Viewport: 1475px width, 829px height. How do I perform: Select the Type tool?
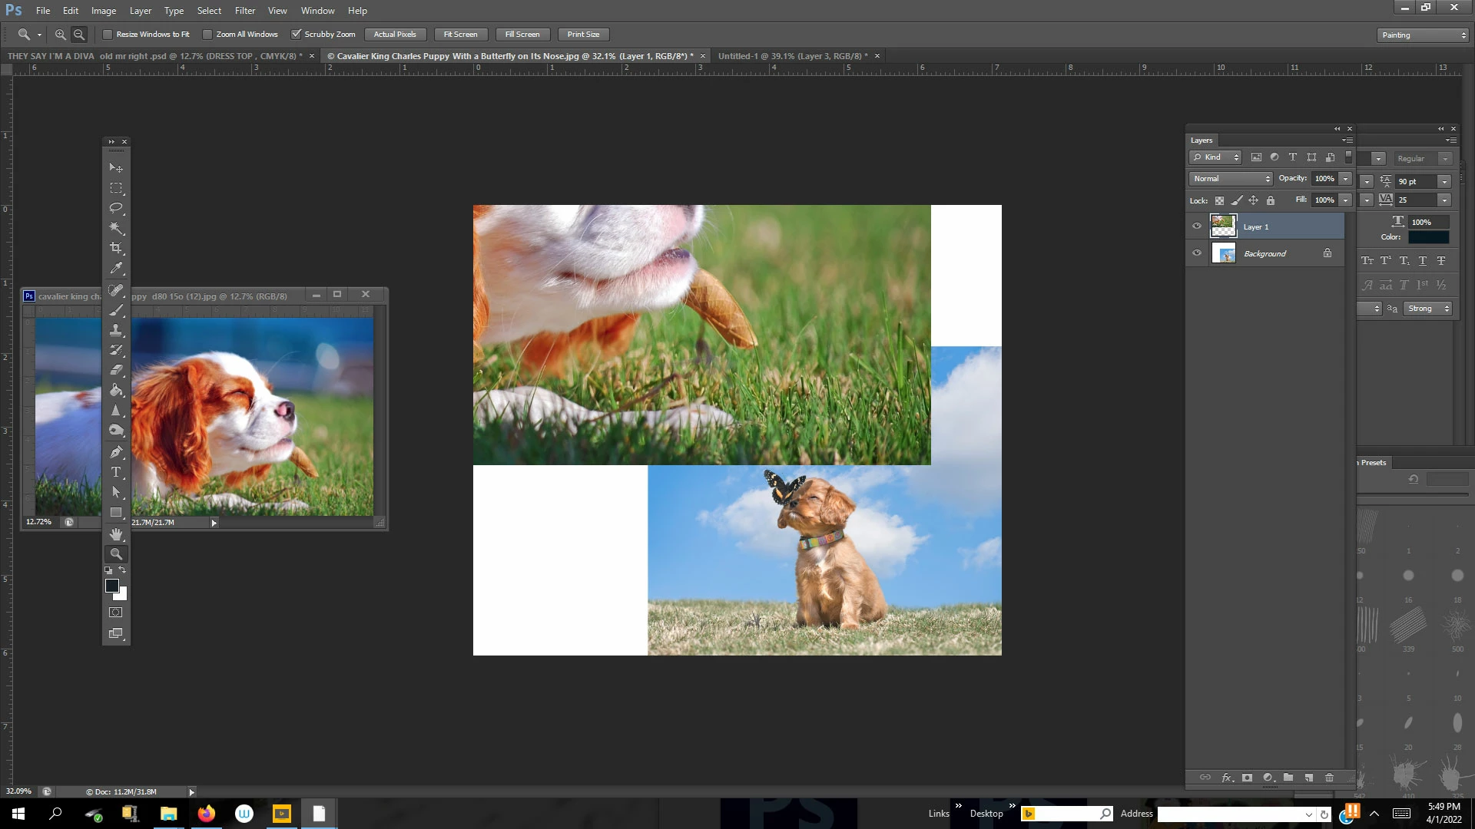pyautogui.click(x=116, y=472)
